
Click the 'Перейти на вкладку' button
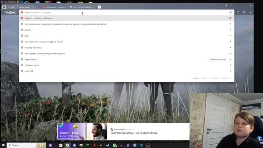pyautogui.click(x=217, y=59)
